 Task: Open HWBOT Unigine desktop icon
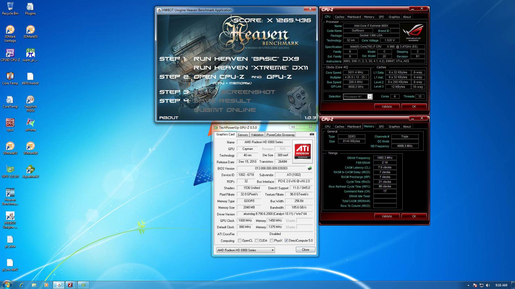click(10, 220)
